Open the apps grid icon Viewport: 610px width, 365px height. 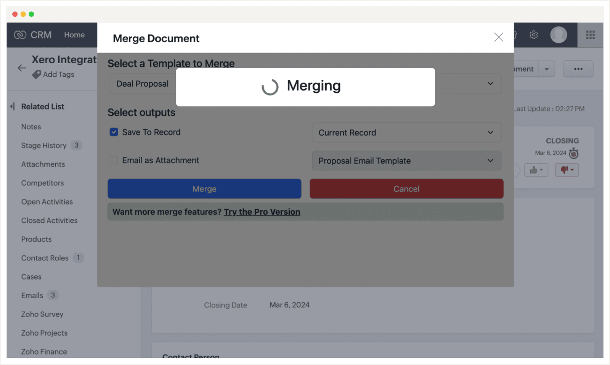[x=591, y=35]
